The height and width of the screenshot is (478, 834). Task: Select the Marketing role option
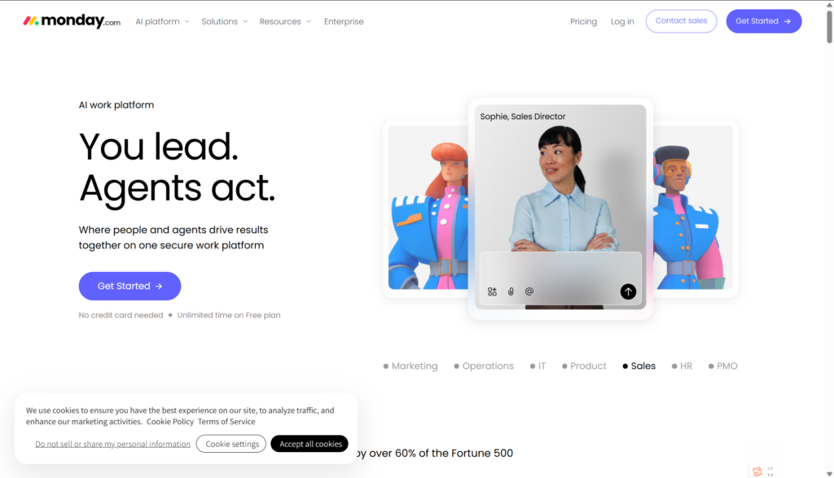(410, 366)
